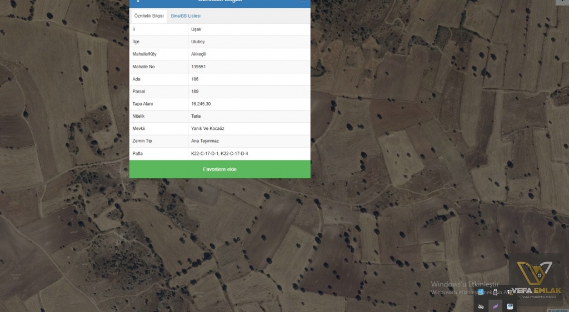Click the Tapu Alanı row label
Image resolution: width=569 pixels, height=312 pixels.
(143, 104)
